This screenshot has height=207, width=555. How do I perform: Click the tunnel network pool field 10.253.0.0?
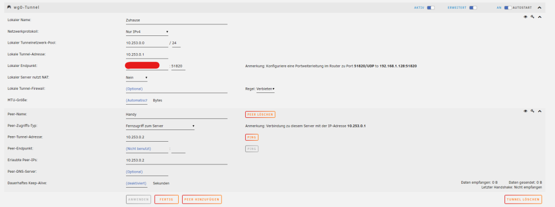point(147,43)
